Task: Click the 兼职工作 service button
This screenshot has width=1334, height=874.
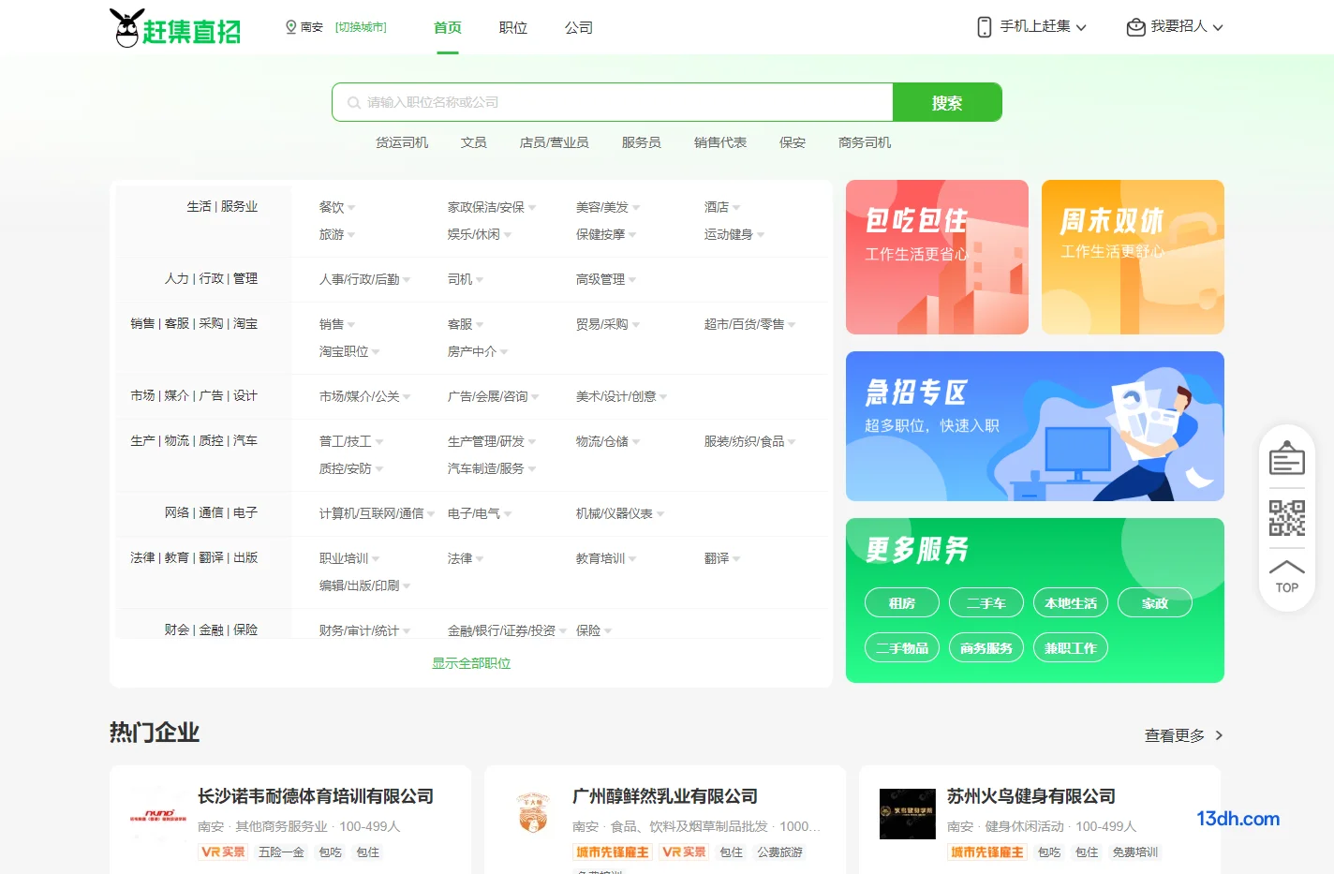Action: [1071, 648]
